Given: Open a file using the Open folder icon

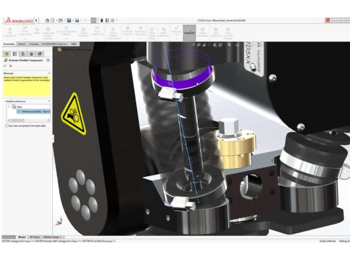Looking at the screenshot, I should (x=61, y=21).
